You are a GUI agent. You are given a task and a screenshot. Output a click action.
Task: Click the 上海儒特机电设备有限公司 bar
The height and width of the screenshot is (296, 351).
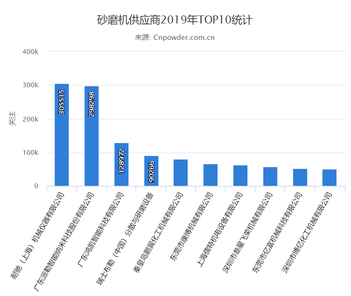(240, 176)
